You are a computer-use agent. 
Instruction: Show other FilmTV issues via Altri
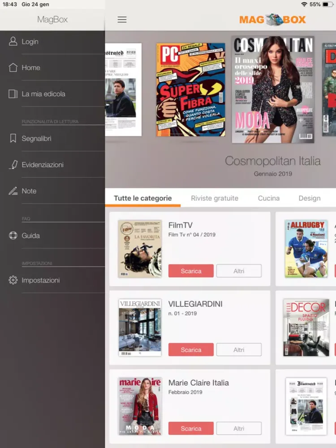pyautogui.click(x=239, y=271)
